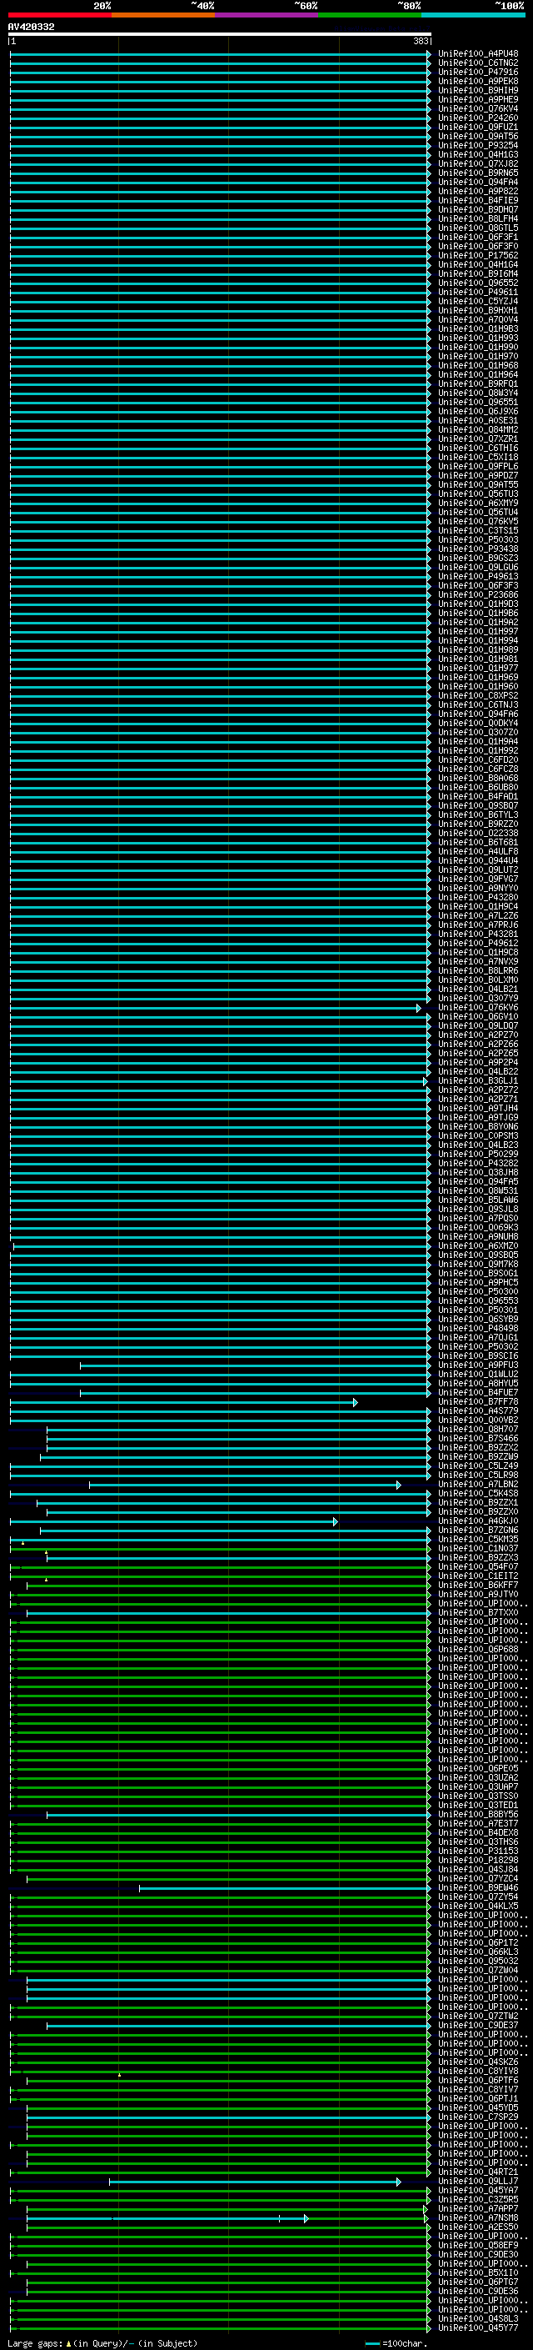Select label UniRef100_P48498
The image size is (533, 2350).
(478, 1328)
